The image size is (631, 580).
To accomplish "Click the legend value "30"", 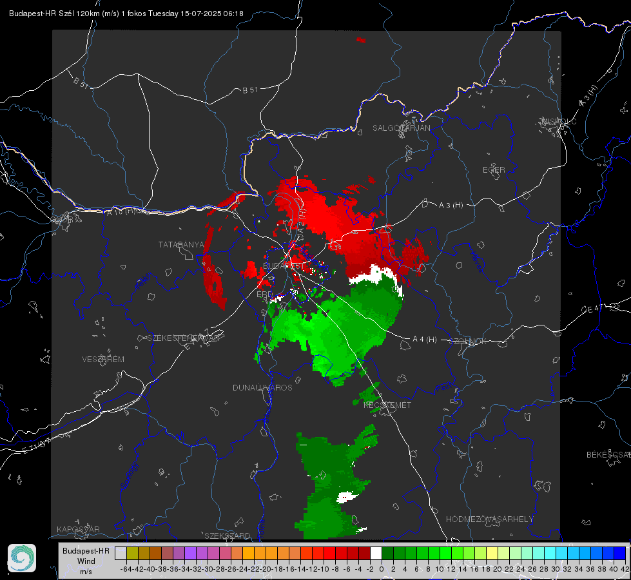I will [x=556, y=569].
